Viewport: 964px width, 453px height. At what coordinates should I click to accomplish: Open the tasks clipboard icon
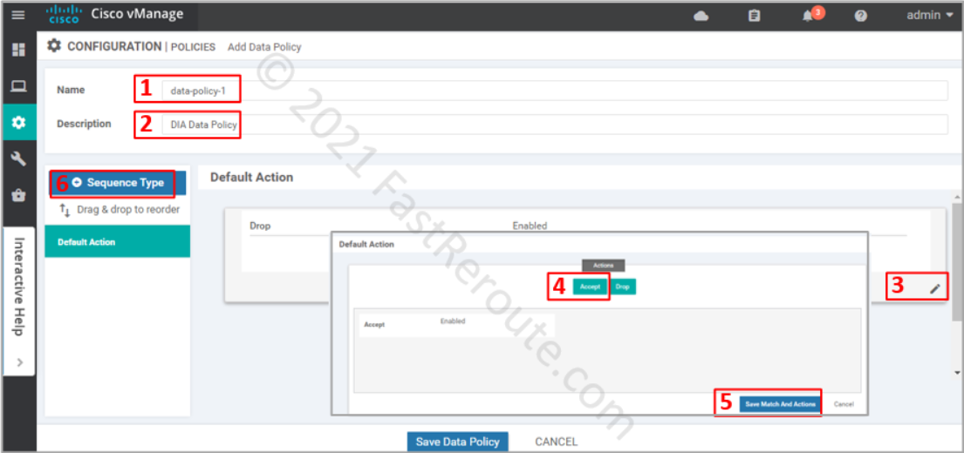pyautogui.click(x=755, y=16)
